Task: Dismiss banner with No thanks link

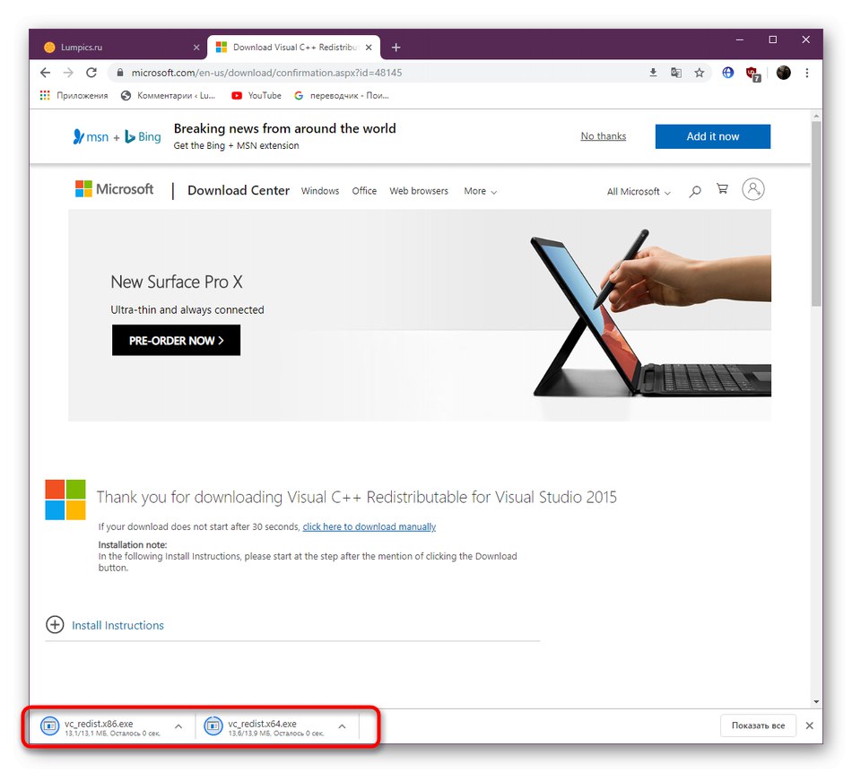Action: click(604, 136)
